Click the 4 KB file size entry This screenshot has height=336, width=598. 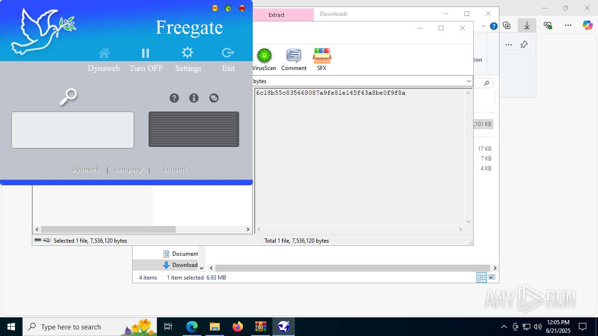pyautogui.click(x=486, y=168)
